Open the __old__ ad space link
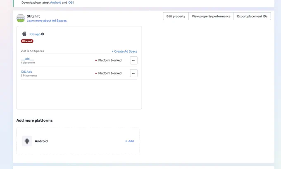Image resolution: width=281 pixels, height=169 pixels. tap(27, 59)
